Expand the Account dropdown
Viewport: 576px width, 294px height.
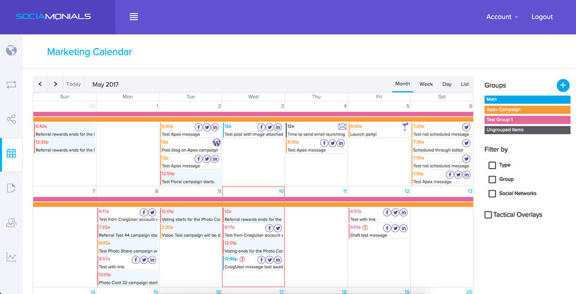[x=502, y=17]
